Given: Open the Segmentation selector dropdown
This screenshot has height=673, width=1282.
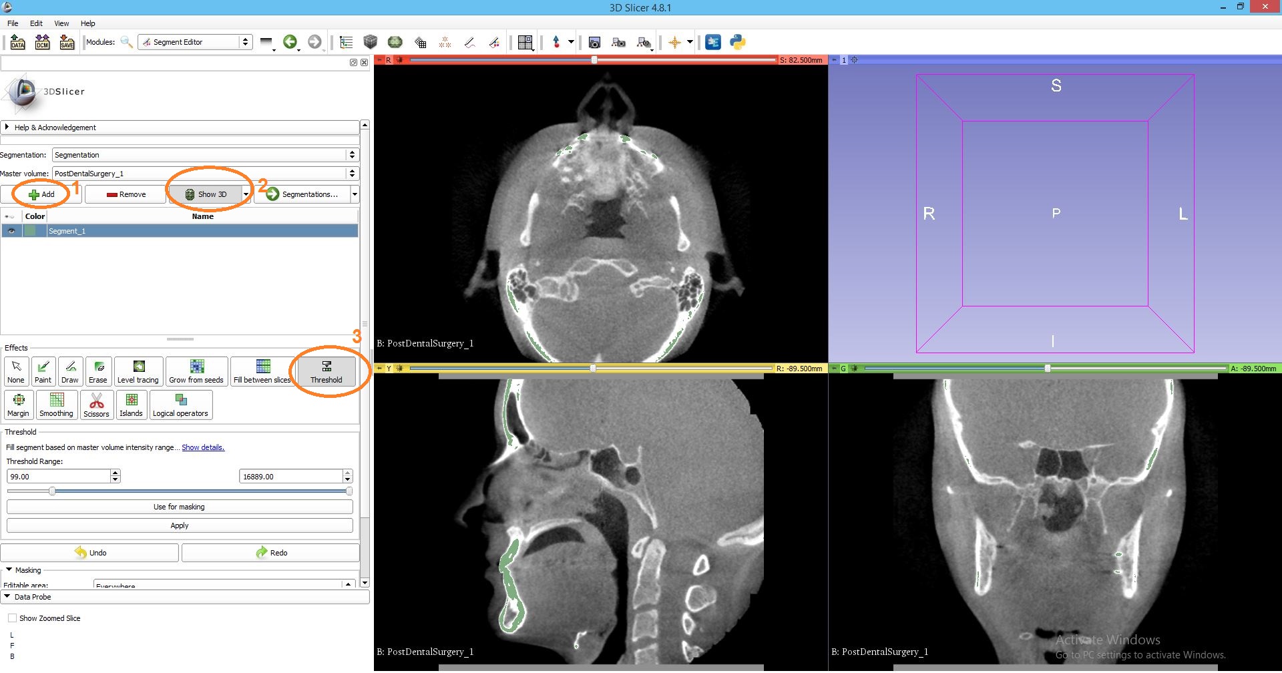Looking at the screenshot, I should tap(206, 155).
